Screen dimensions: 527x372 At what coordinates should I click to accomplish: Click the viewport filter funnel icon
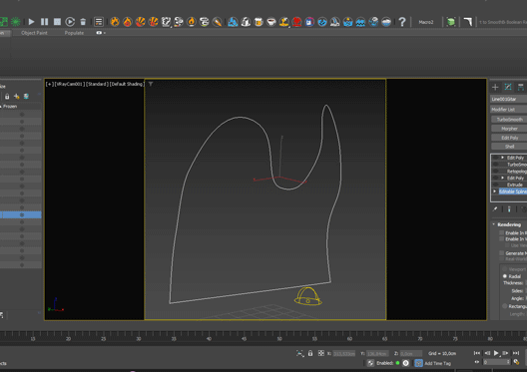click(151, 84)
